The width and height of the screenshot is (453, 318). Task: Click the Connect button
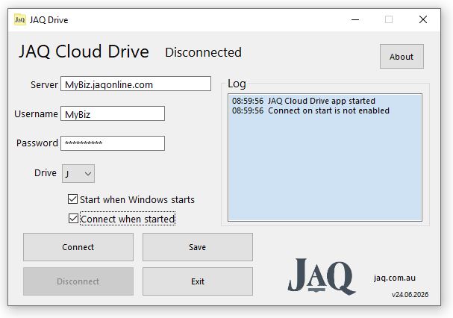78,247
